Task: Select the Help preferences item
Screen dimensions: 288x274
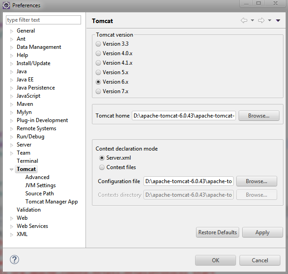Action: click(22, 55)
